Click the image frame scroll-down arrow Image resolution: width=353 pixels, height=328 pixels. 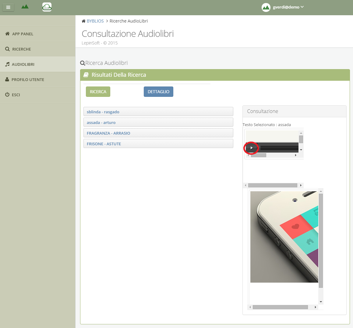click(x=321, y=302)
